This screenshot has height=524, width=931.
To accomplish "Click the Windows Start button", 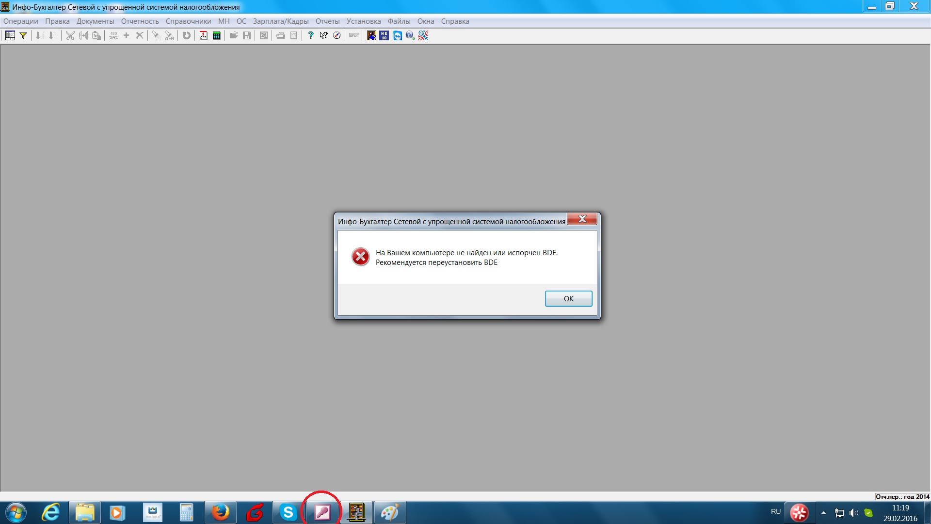I will [16, 512].
